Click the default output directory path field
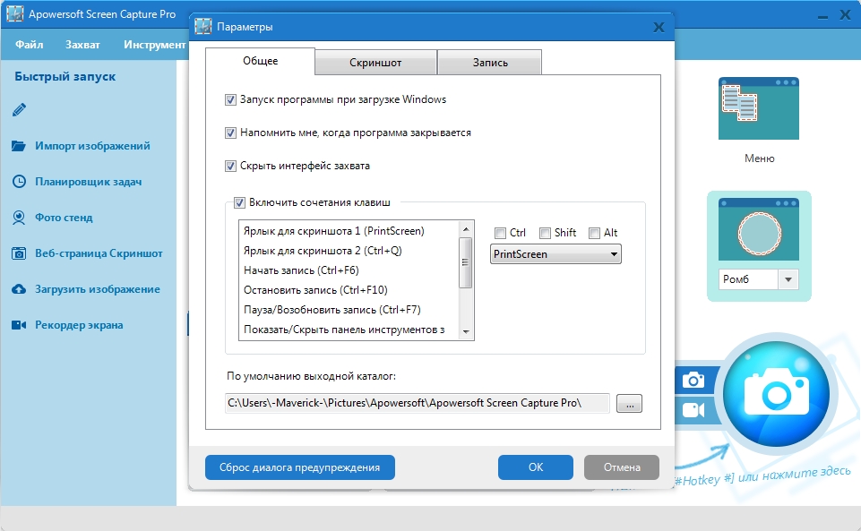 [x=418, y=403]
